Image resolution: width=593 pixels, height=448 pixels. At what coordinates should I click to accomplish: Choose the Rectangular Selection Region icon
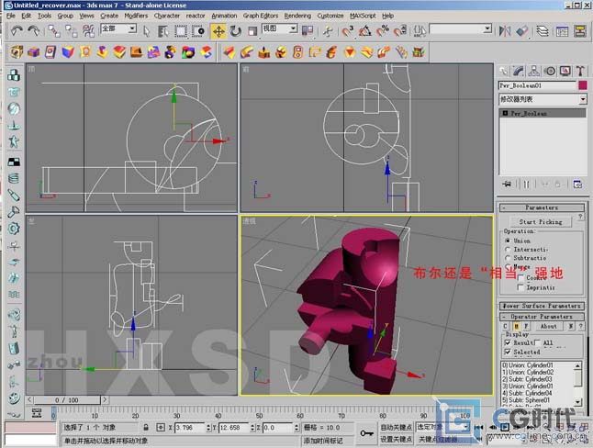[x=181, y=31]
